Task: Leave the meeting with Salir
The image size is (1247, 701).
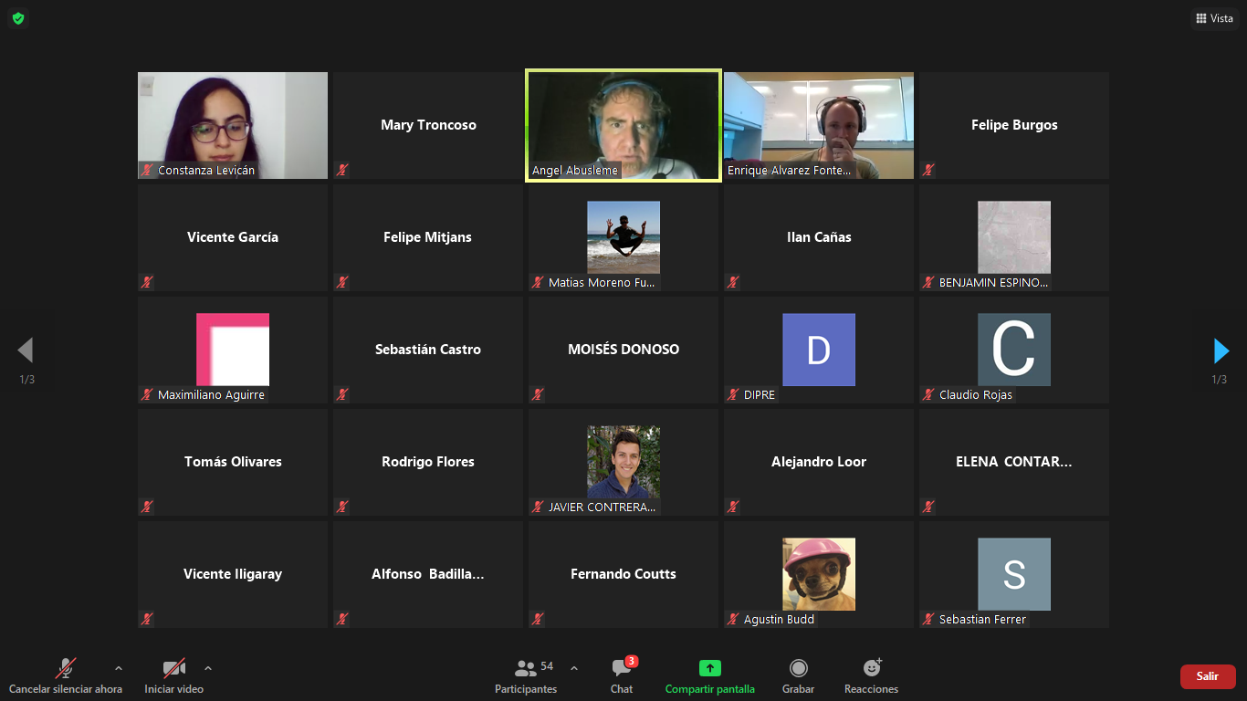Action: (x=1208, y=676)
